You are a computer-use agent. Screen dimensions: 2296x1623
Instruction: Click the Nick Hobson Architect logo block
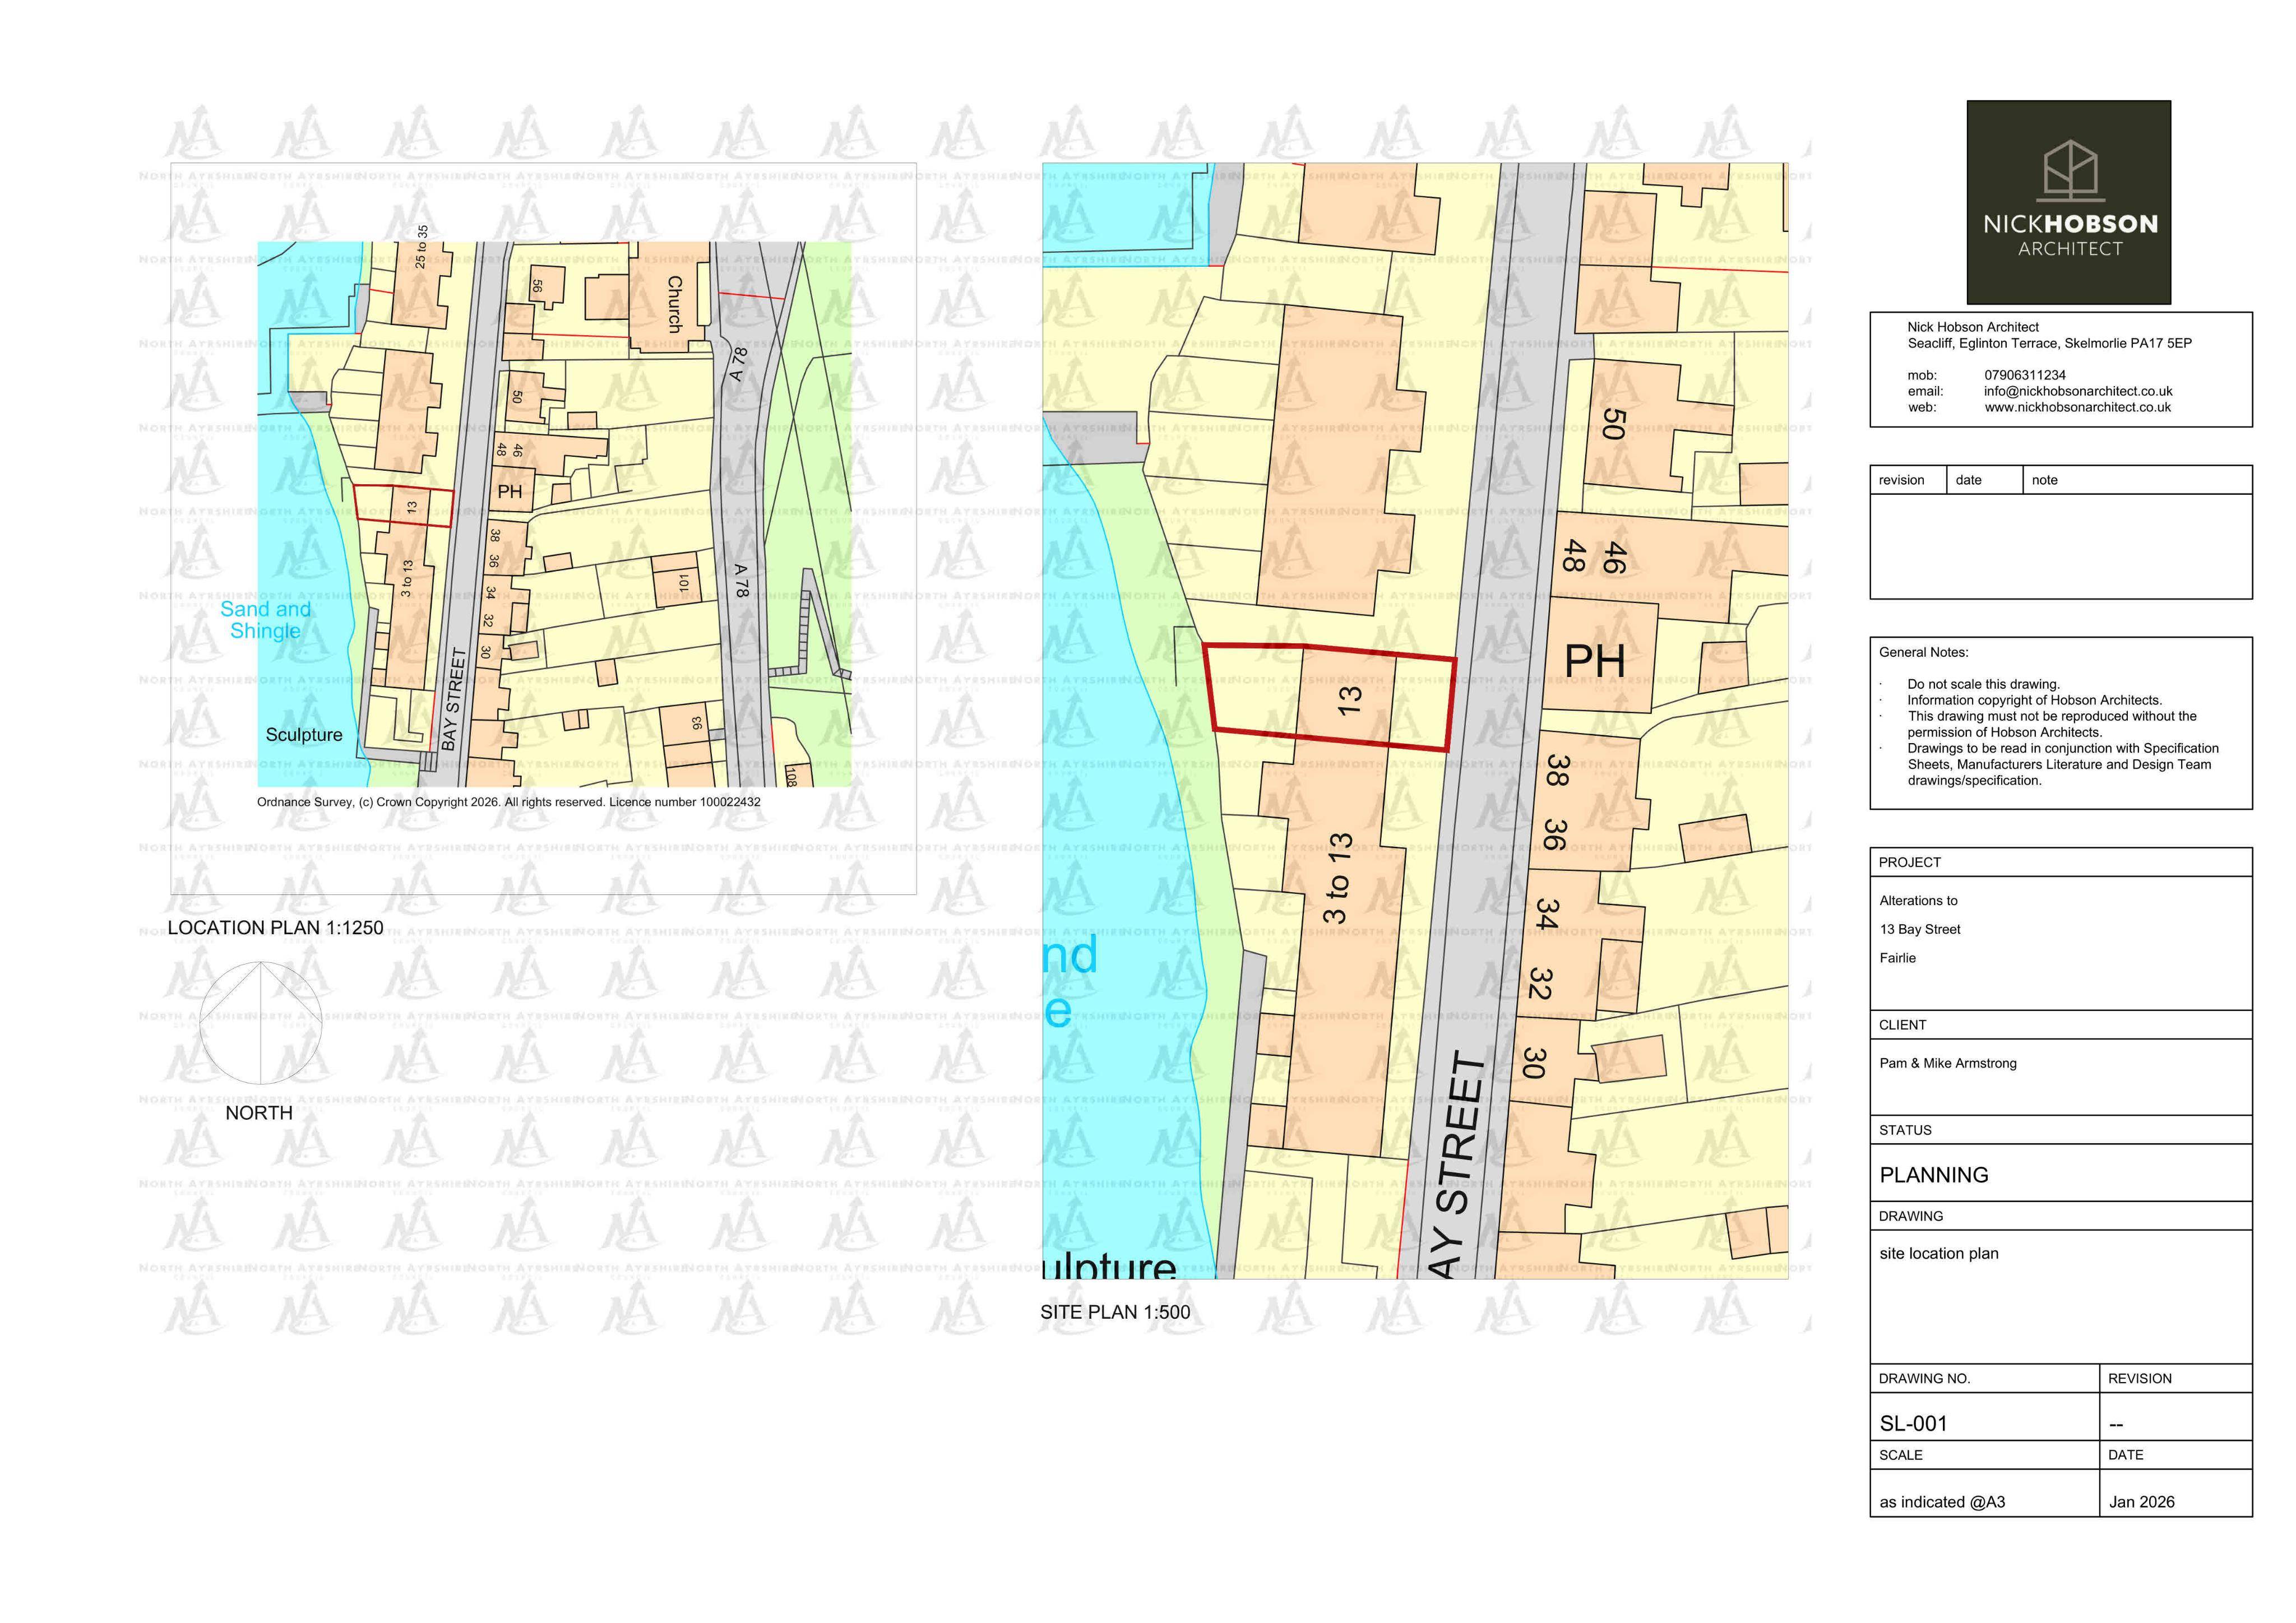tap(2068, 202)
